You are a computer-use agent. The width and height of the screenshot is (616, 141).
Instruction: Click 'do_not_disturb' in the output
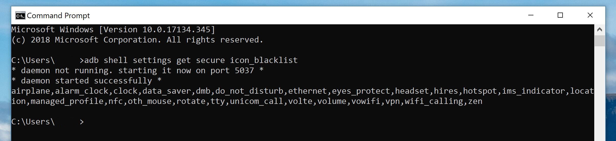pyautogui.click(x=249, y=91)
